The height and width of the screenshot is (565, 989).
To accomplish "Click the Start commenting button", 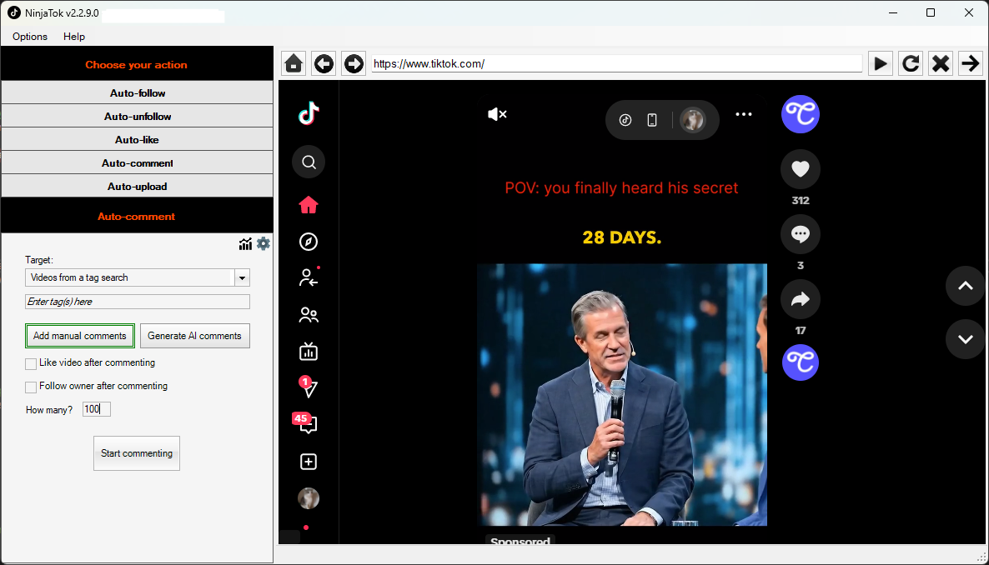I will tap(137, 453).
